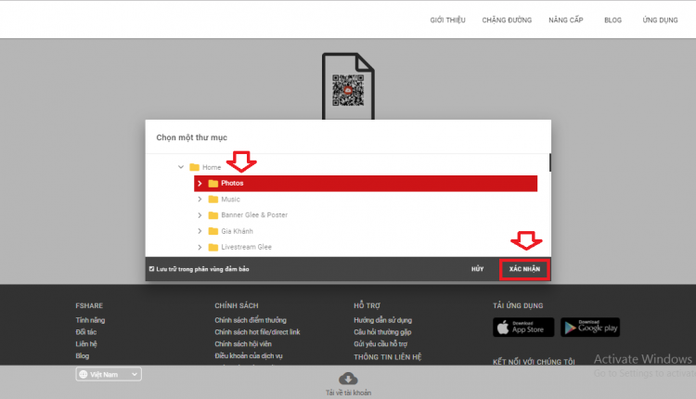Select the Photos folder row
Viewport: 696px width, 399px height.
point(366,184)
